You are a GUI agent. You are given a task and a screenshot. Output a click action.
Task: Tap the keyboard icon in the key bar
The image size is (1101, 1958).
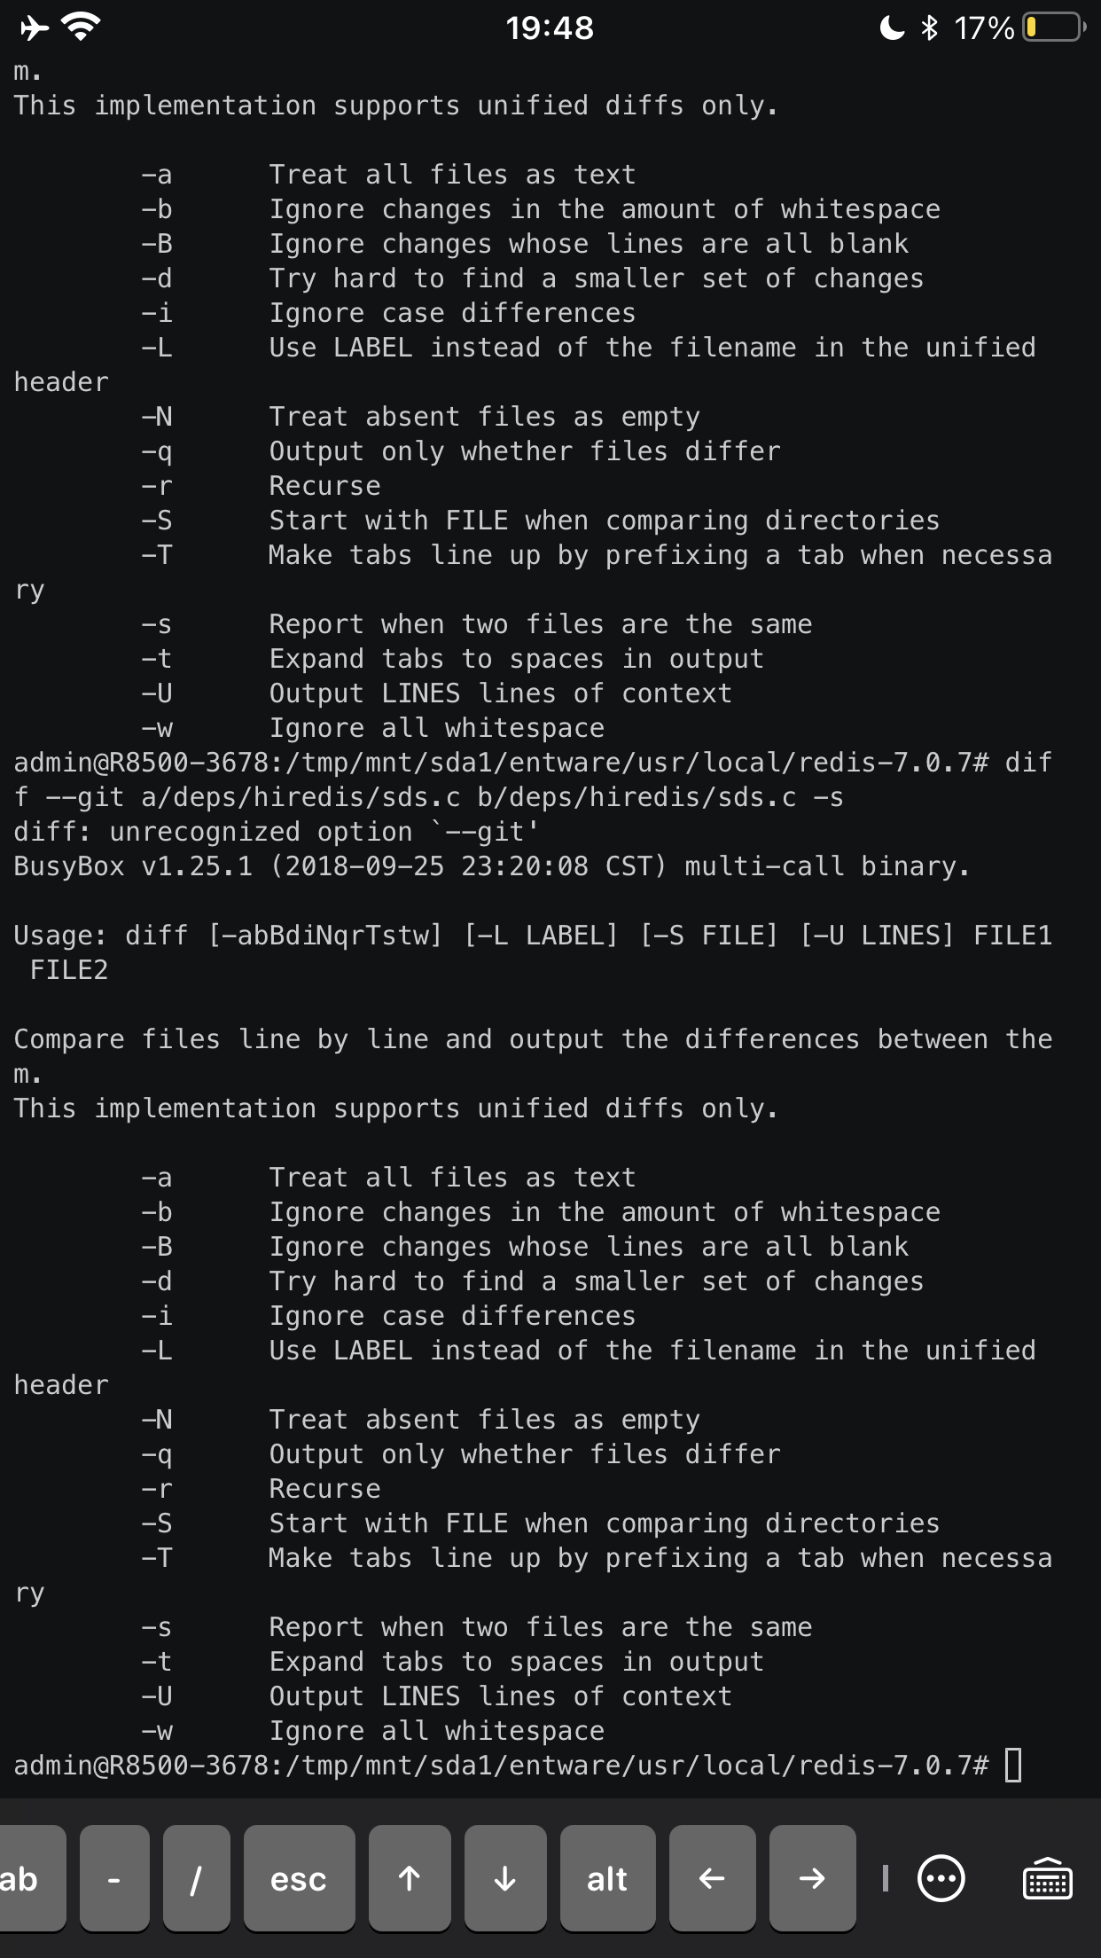(x=1047, y=1878)
